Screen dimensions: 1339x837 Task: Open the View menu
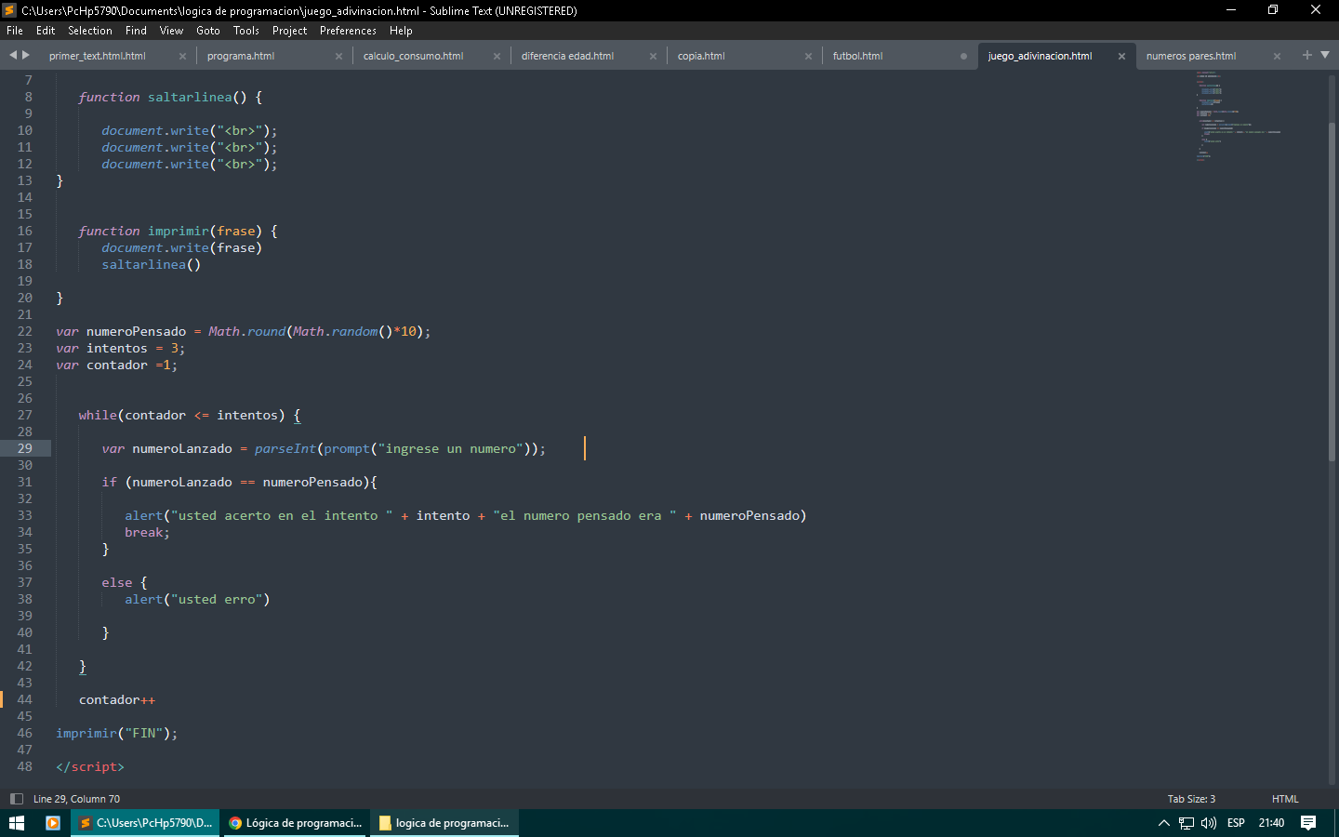pos(171,31)
